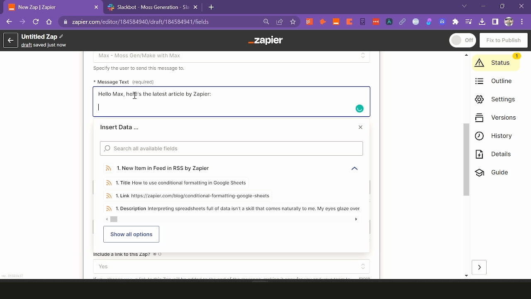
Task: Click the zoom magnifier icon in address bar
Action: point(266,22)
